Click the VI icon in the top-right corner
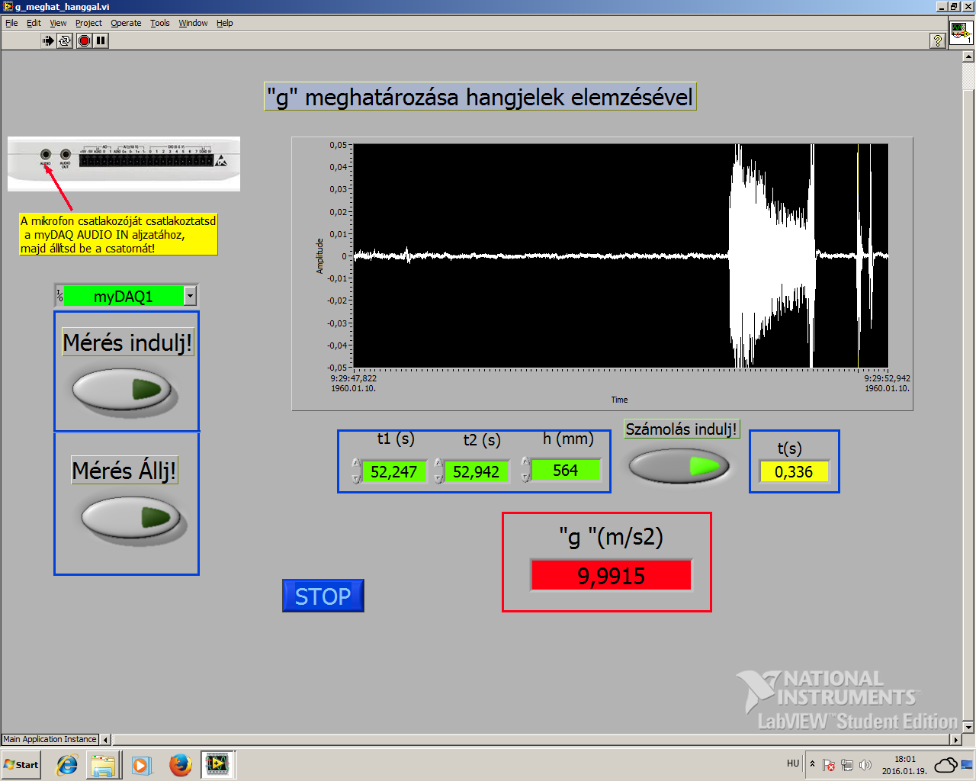This screenshot has height=781, width=976. pos(960,34)
